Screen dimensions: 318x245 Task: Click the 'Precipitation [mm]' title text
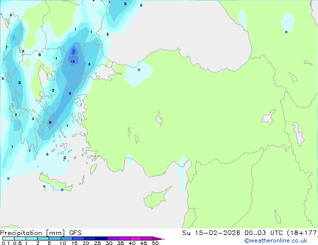coord(33,233)
